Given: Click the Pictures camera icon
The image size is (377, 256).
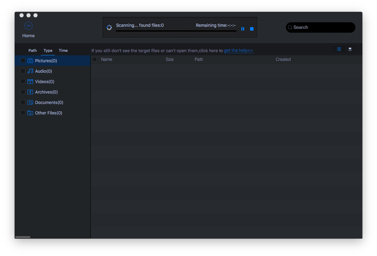Looking at the screenshot, I should coord(30,61).
